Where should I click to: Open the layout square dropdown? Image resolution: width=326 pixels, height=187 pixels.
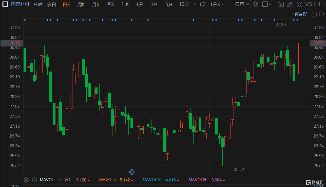tap(267, 4)
